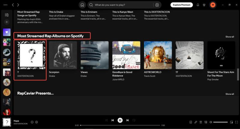This screenshot has height=129, width=240.
Task: Pause the currently playing song
Action: point(120,120)
